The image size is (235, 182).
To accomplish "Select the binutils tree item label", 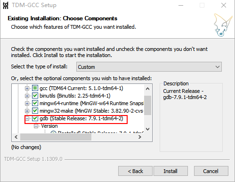I will point(75,96).
